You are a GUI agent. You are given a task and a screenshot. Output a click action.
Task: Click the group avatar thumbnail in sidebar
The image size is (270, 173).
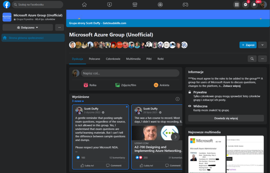coord(7,17)
